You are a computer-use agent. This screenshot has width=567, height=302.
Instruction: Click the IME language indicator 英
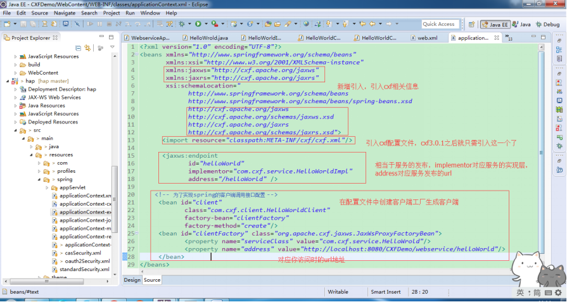coord(520,293)
